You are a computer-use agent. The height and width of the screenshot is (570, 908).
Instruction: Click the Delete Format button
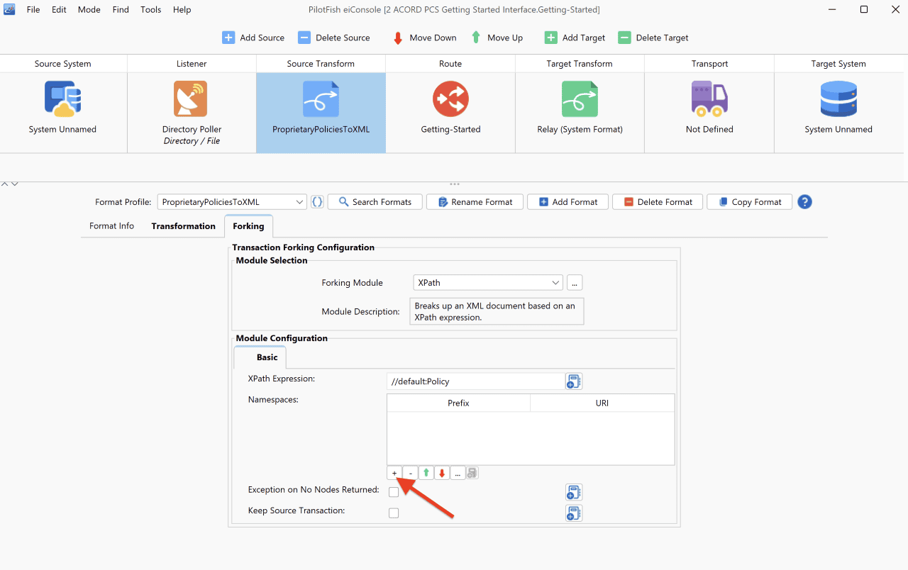click(658, 202)
